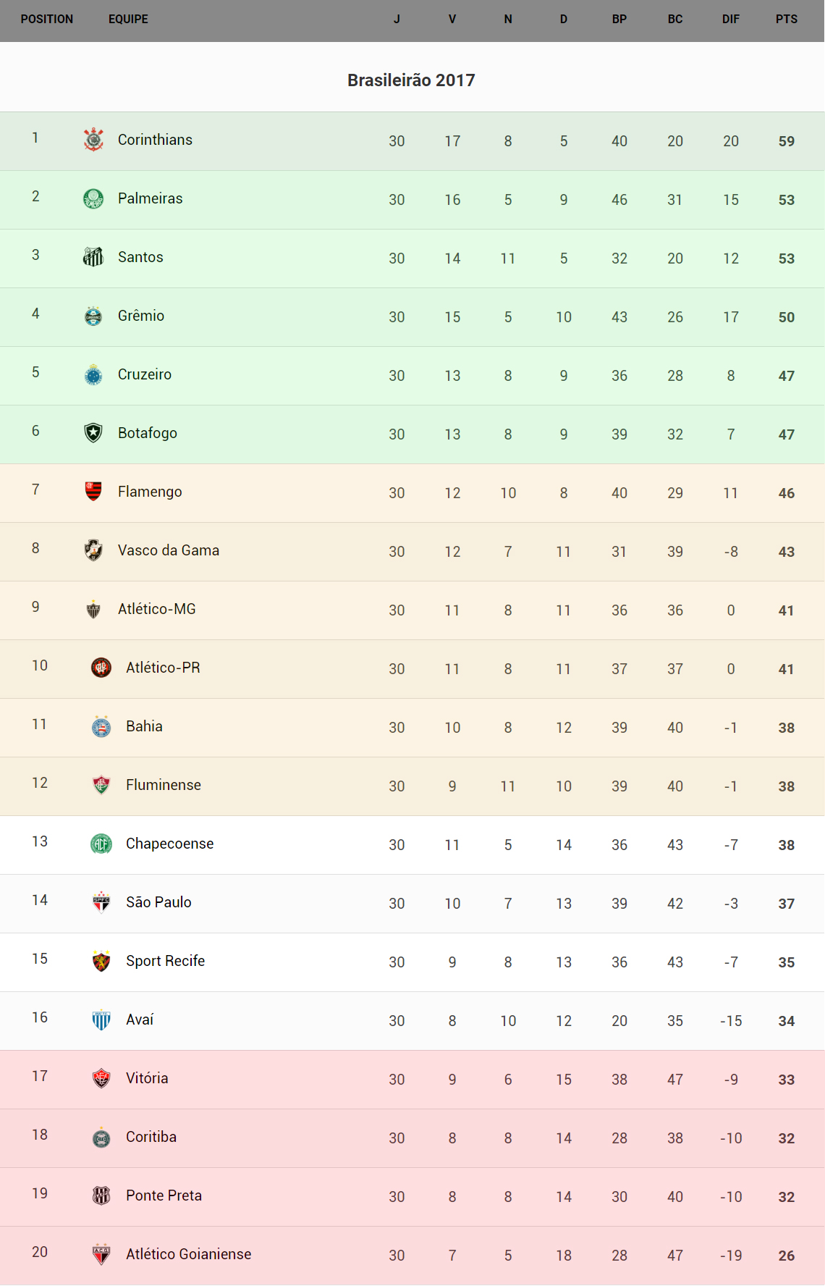Image resolution: width=825 pixels, height=1286 pixels.
Task: Click the Santos club crest
Action: [x=93, y=257]
